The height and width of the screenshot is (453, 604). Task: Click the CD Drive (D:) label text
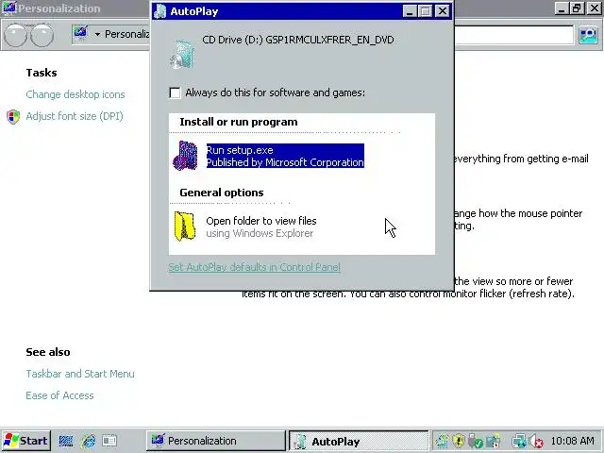pyautogui.click(x=298, y=40)
